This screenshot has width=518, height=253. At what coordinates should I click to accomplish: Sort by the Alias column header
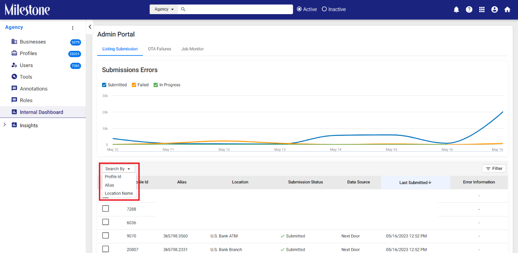(x=182, y=182)
